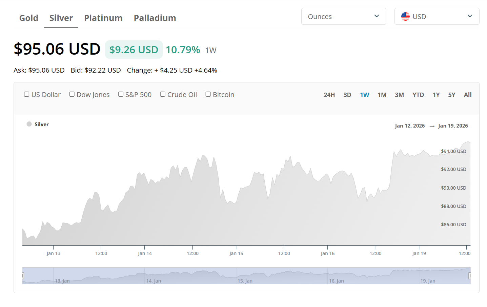Show the 1Y price chart
The image size is (487, 307).
click(436, 95)
